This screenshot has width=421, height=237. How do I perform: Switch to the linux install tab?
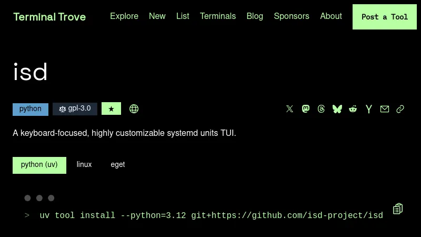84,165
